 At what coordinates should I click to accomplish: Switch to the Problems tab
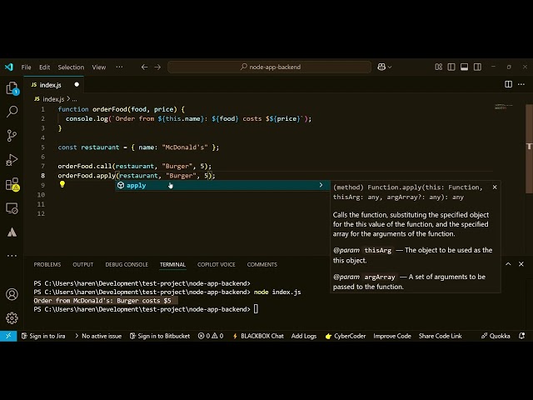(47, 265)
